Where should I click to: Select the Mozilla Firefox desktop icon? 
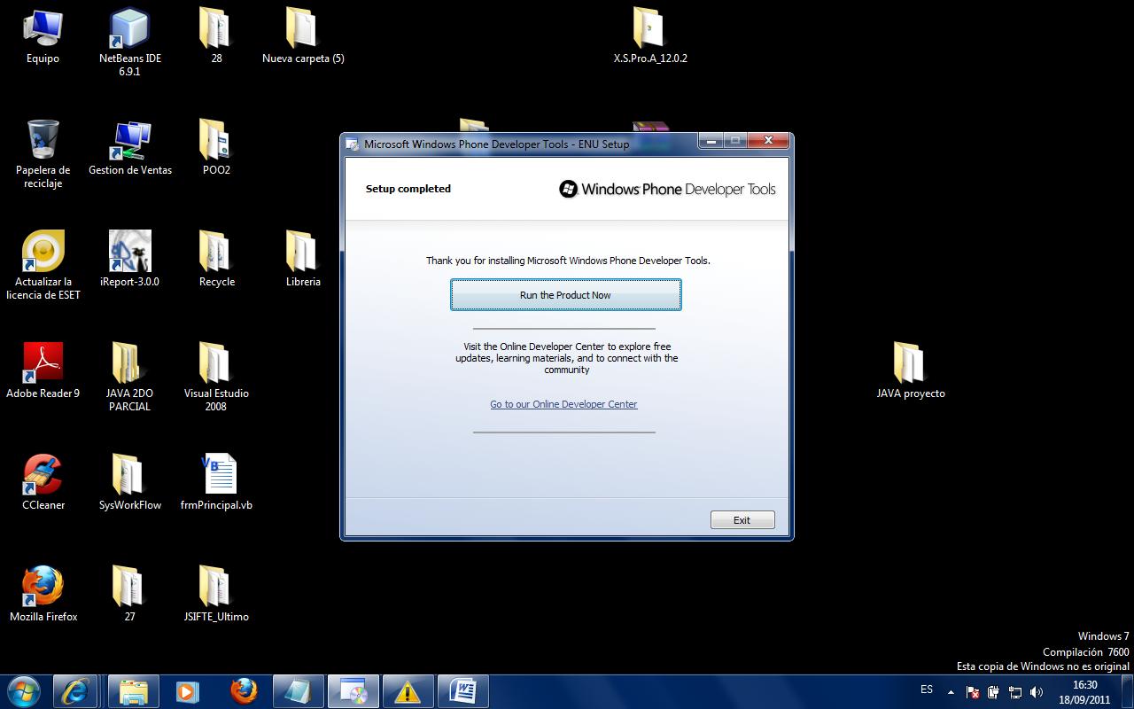click(43, 588)
